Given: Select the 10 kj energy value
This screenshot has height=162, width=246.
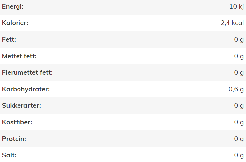Looking at the screenshot, I should pos(236,7).
